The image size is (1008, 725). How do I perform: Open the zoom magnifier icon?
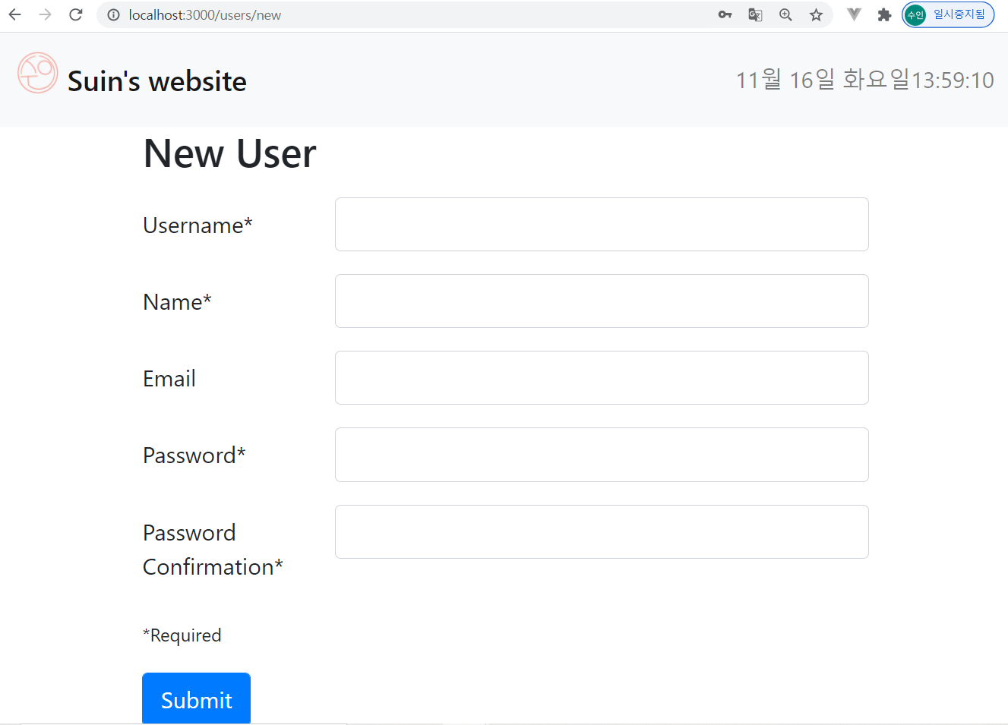(785, 14)
